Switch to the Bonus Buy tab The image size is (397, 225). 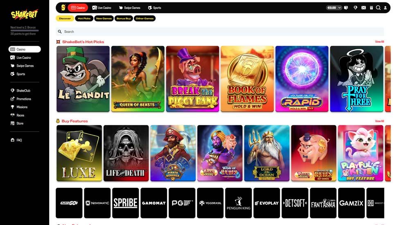(x=124, y=18)
